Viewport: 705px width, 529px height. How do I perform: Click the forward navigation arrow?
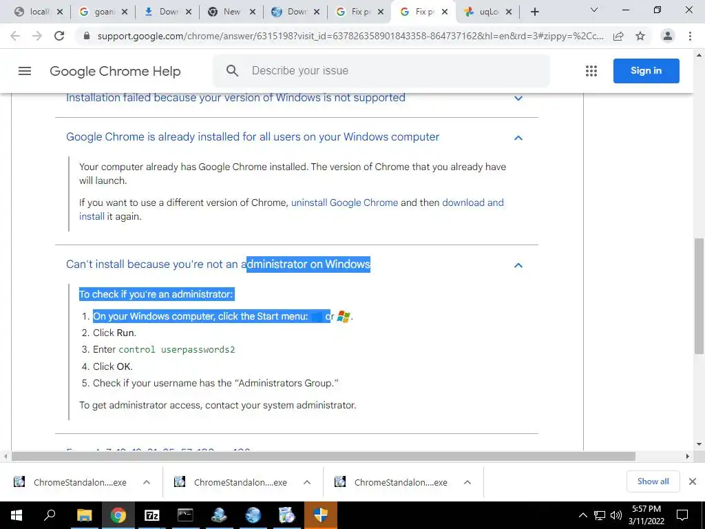(x=37, y=36)
